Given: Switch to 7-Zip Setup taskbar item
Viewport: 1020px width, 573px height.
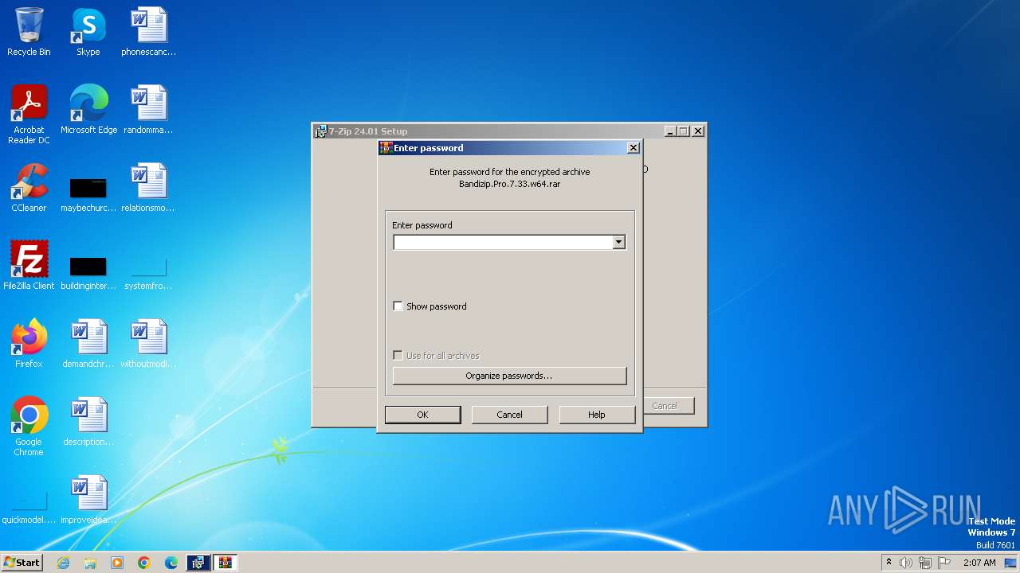Looking at the screenshot, I should coord(198,563).
